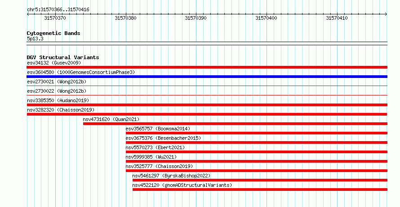400x207 pixels.
Task: Click the ruler position 31570370
Action: tap(55, 18)
